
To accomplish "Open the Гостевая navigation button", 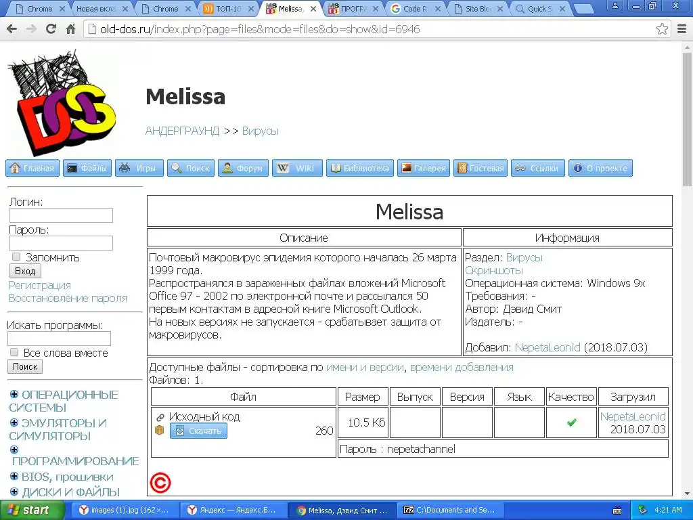I will [x=480, y=168].
